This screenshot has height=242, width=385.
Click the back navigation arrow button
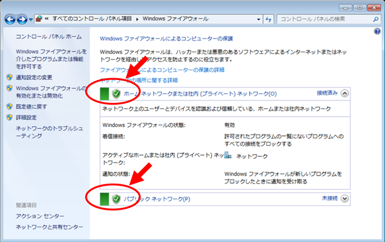point(10,19)
